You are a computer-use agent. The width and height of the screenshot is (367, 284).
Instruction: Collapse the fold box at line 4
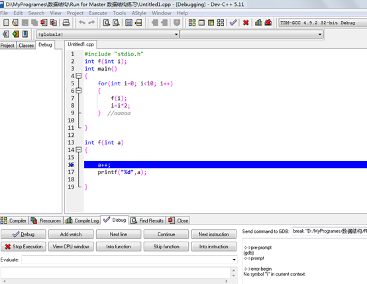79,75
